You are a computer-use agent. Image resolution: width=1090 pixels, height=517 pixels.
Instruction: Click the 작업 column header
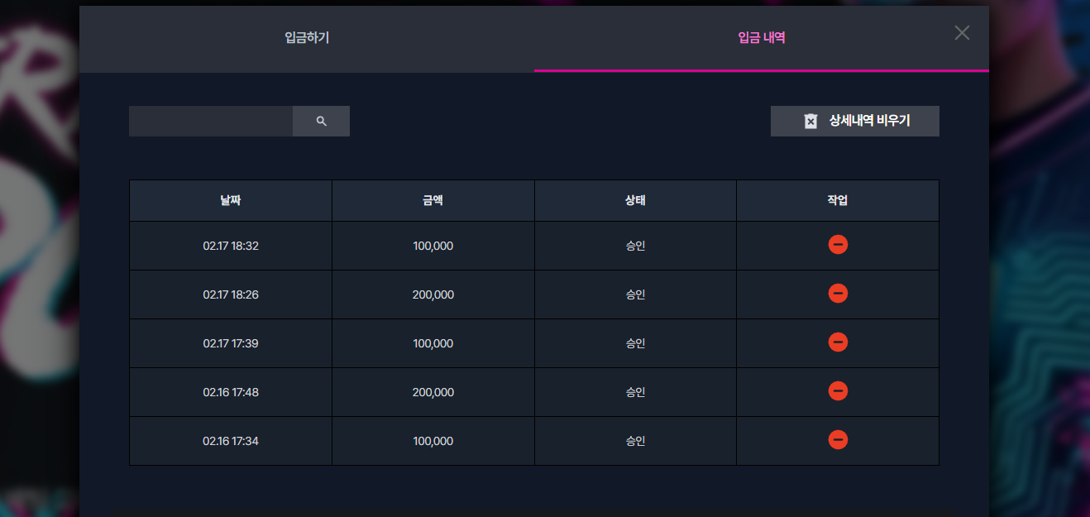click(x=838, y=200)
